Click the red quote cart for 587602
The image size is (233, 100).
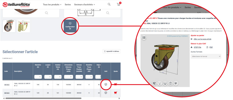click(115, 84)
